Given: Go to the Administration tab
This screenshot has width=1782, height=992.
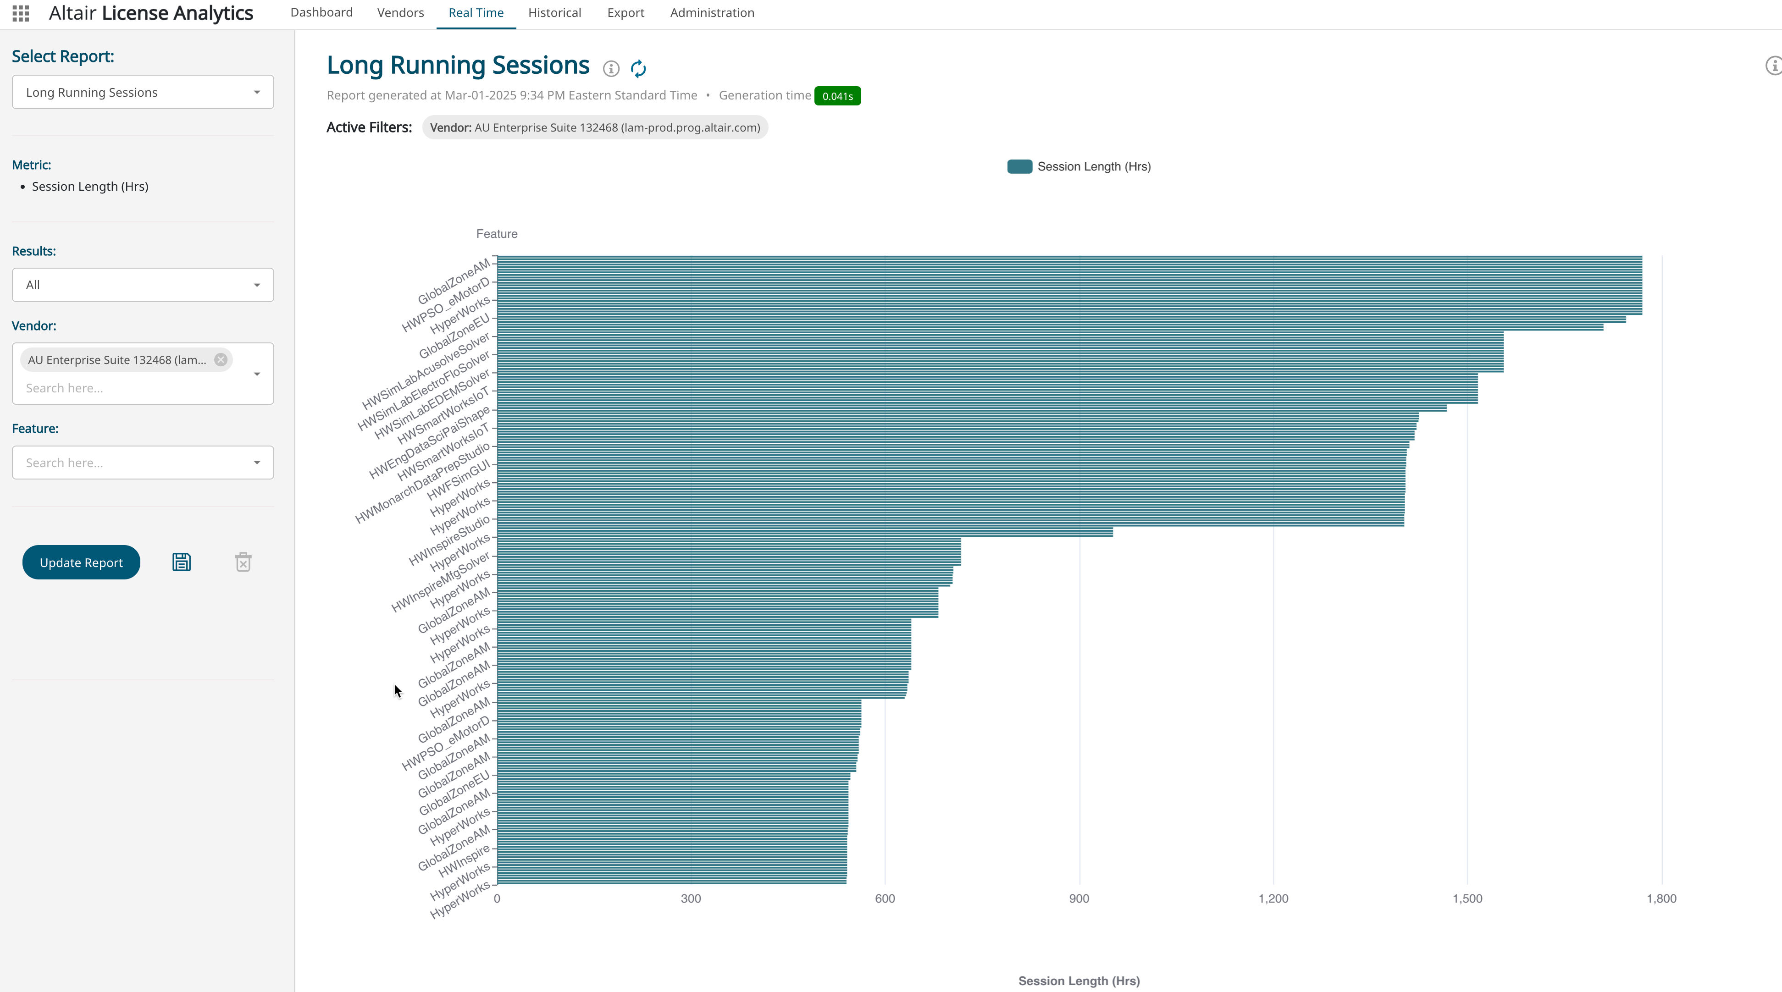Looking at the screenshot, I should tap(712, 13).
